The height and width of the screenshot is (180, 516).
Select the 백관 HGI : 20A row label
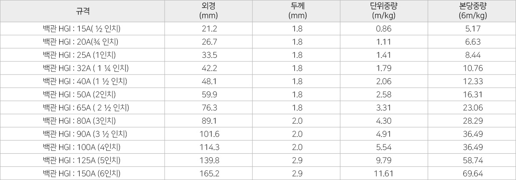tap(82, 42)
